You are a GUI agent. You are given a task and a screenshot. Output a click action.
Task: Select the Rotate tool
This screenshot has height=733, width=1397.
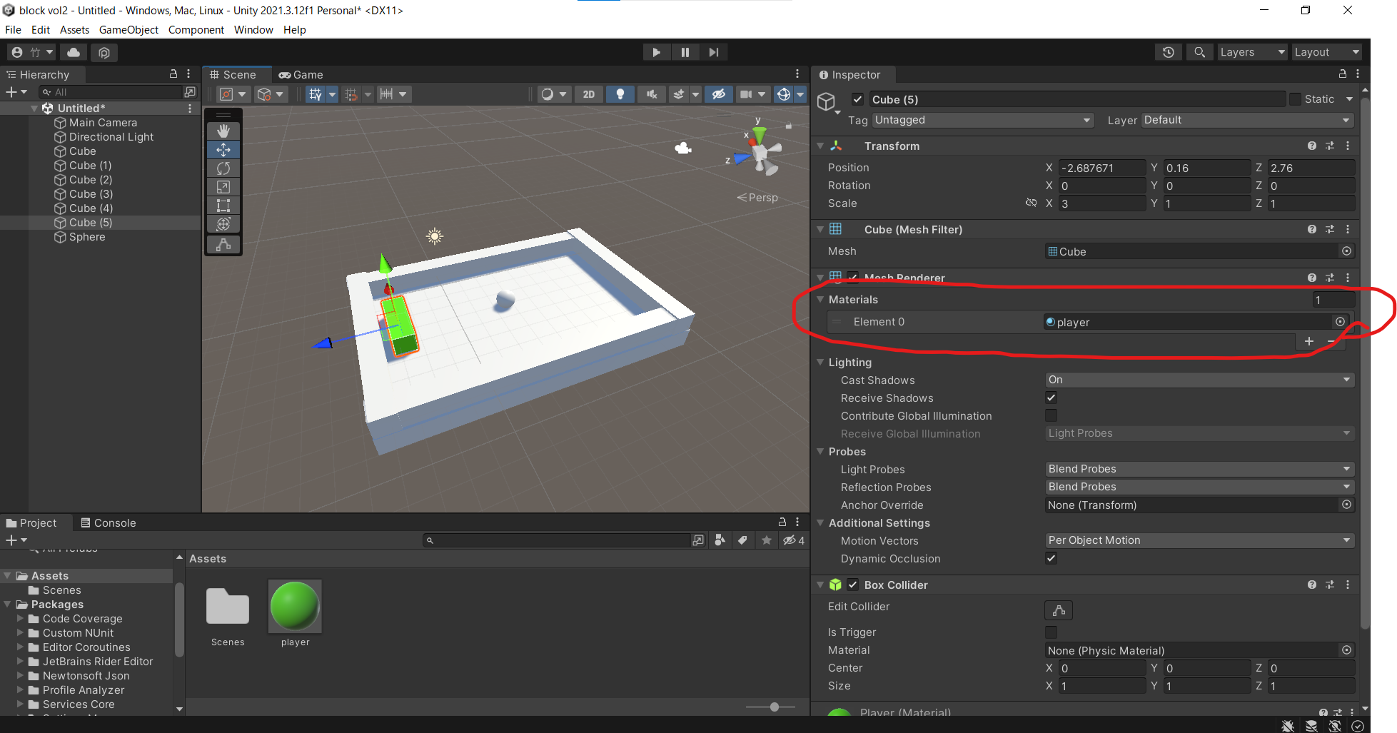click(223, 168)
